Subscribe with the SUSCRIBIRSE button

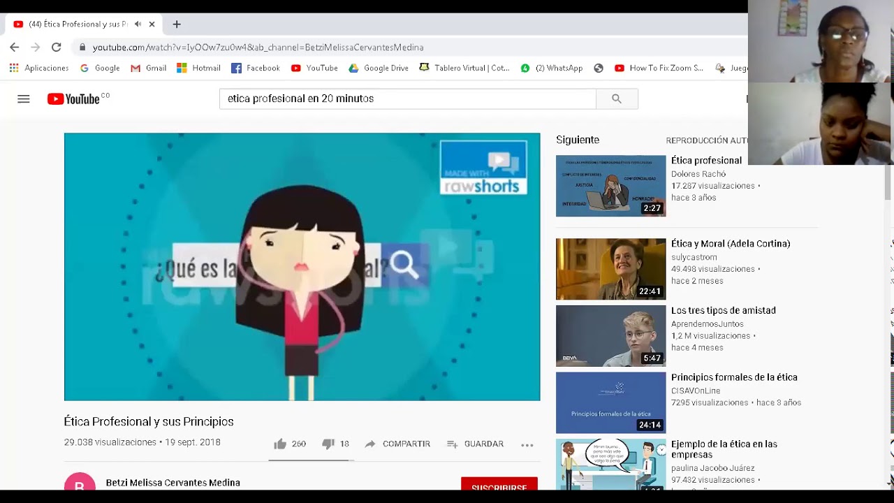(499, 484)
